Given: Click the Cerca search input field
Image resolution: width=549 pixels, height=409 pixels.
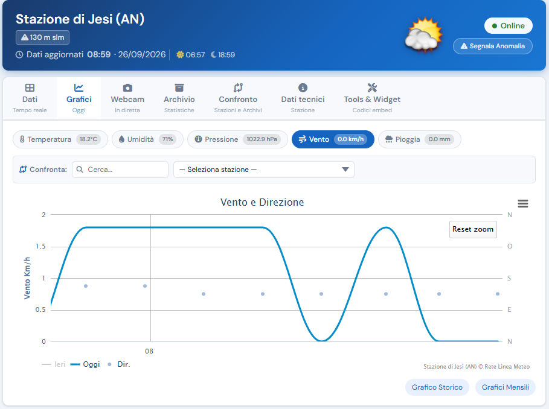Looking at the screenshot, I should (120, 170).
